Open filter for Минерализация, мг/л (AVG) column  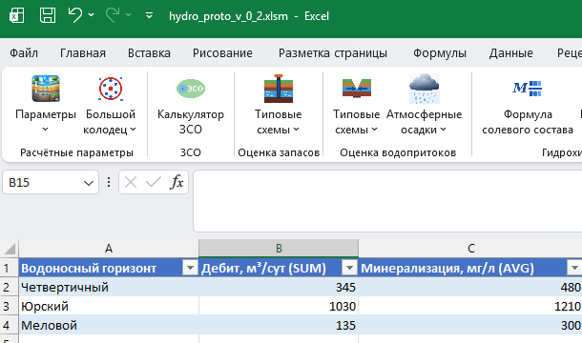(x=574, y=268)
